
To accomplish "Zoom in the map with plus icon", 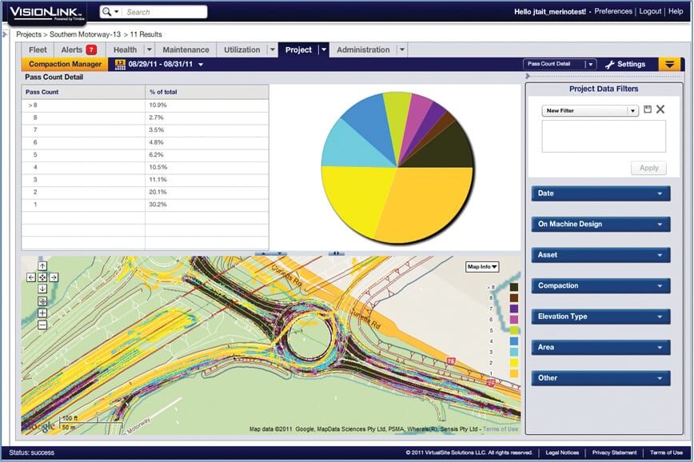I will pos(42,313).
